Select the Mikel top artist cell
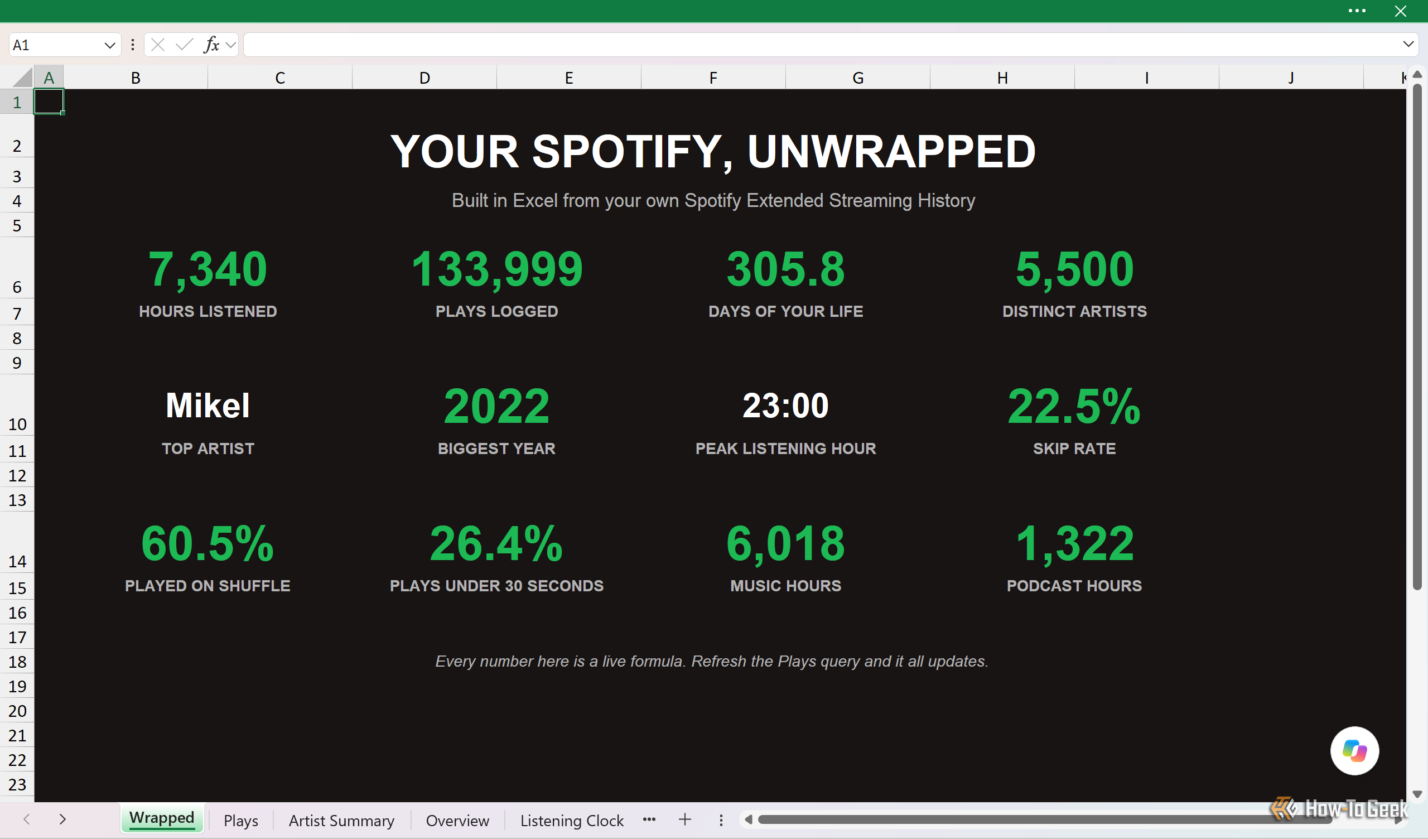 (208, 406)
